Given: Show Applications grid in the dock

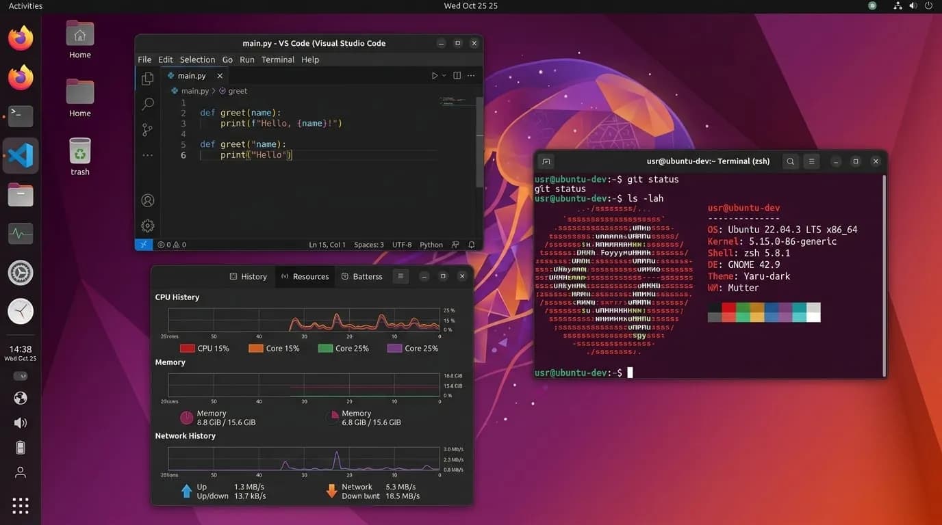Looking at the screenshot, I should click(21, 505).
